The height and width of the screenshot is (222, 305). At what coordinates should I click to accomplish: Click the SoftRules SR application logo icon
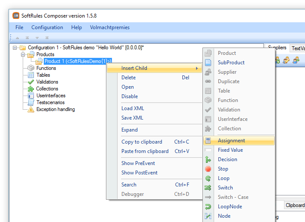pyautogui.click(x=16, y=15)
